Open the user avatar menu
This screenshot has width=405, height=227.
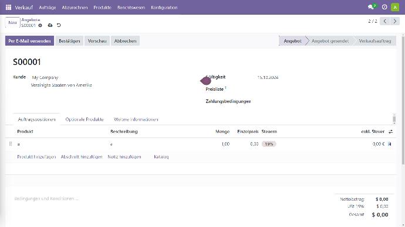tap(395, 7)
